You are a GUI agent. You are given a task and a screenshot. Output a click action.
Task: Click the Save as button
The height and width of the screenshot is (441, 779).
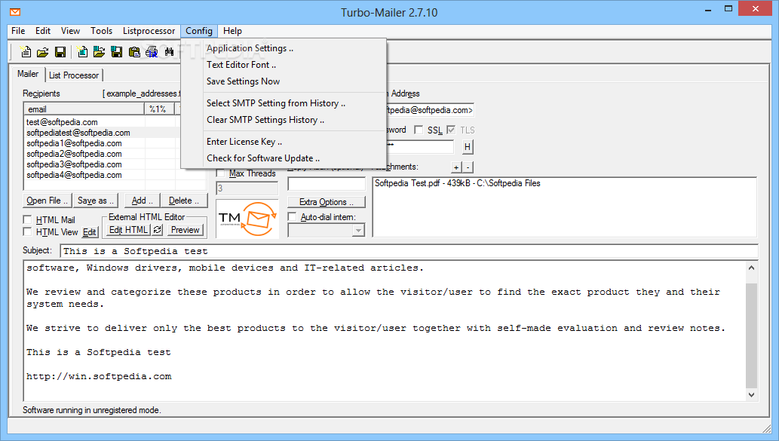click(96, 201)
